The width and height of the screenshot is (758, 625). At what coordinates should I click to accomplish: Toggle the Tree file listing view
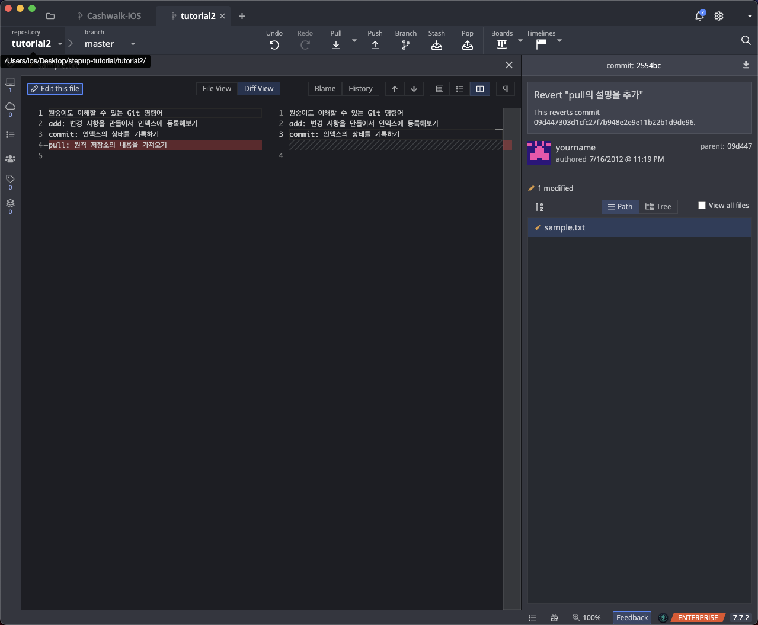[x=658, y=207]
